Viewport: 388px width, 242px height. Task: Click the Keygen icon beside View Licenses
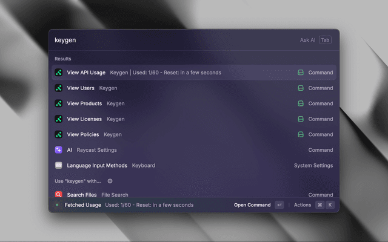click(x=59, y=119)
